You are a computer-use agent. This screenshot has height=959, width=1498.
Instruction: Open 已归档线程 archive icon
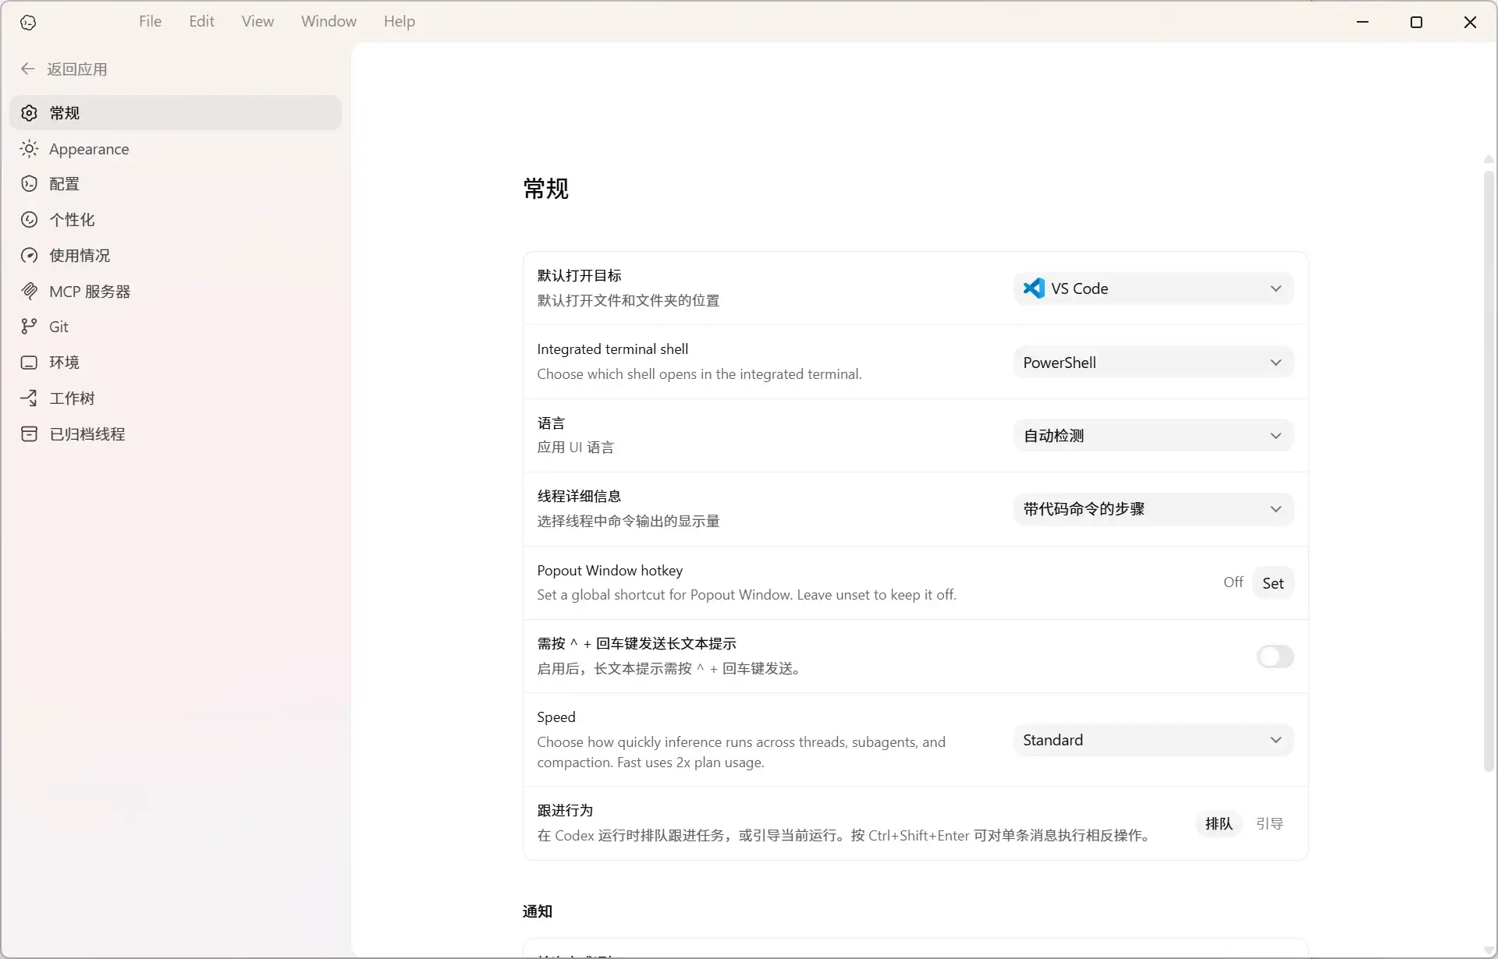pos(29,434)
